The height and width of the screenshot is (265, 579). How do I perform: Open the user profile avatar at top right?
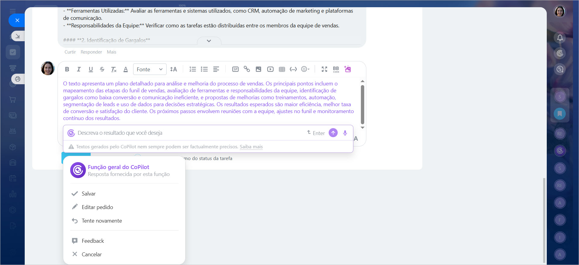560,11
